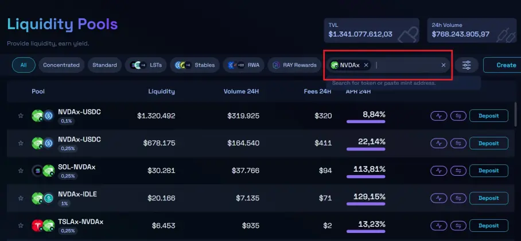Click the NVDAx-USDC 0,1% token pair icon
This screenshot has height=241, width=521.
point(43,116)
